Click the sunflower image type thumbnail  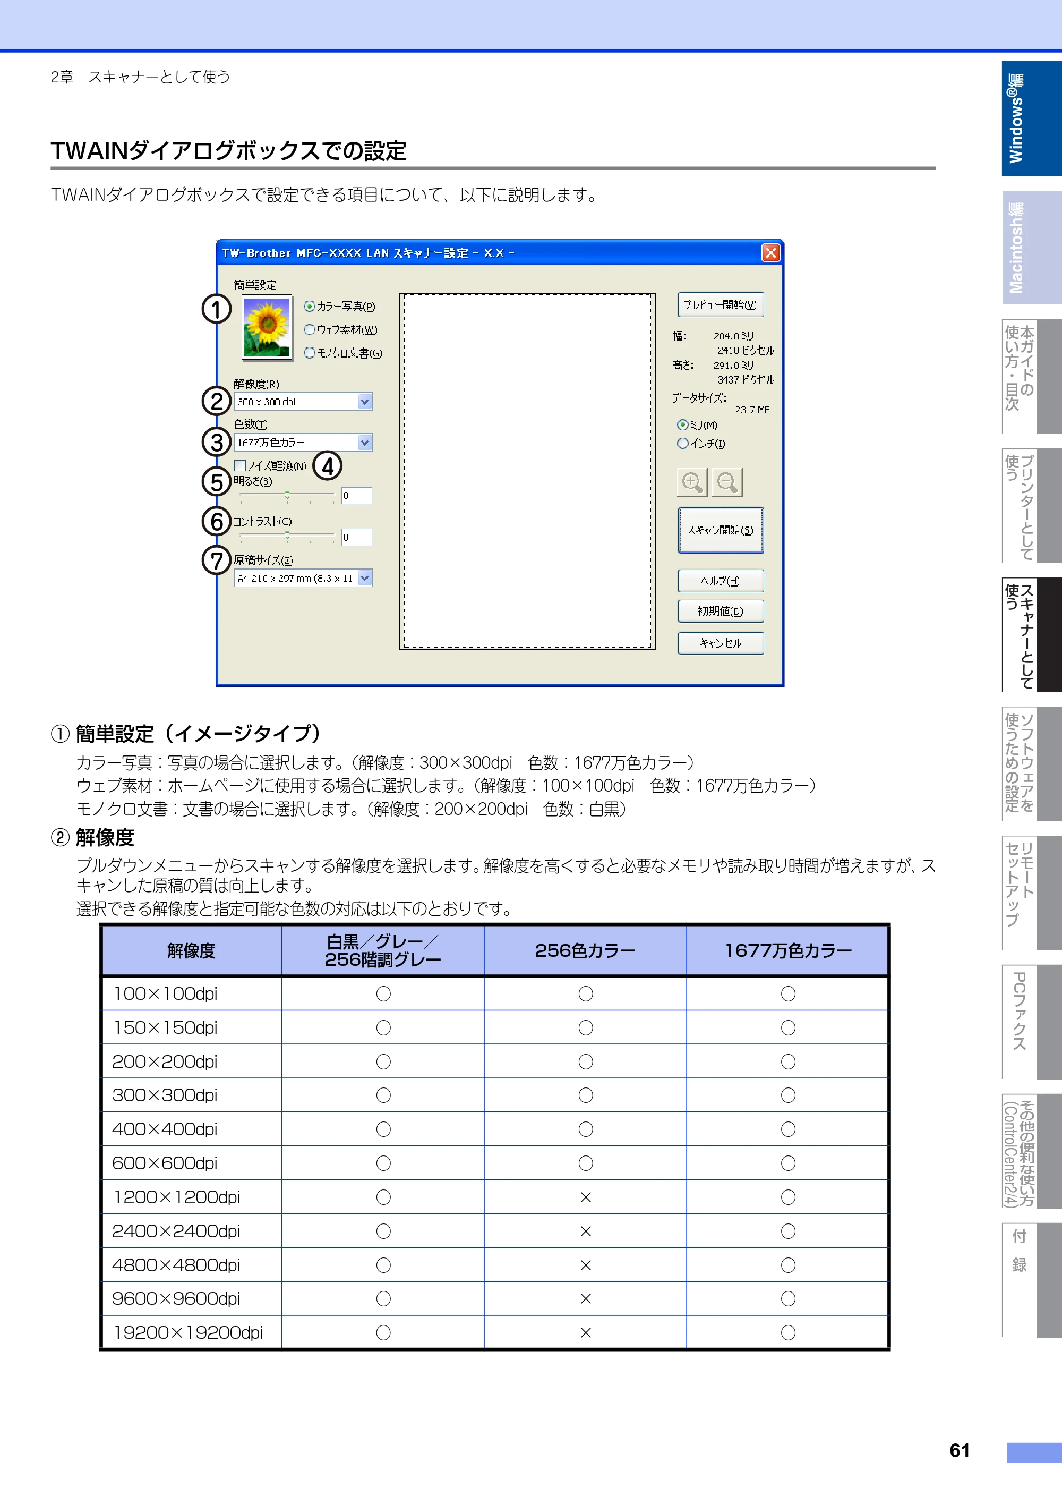267,328
